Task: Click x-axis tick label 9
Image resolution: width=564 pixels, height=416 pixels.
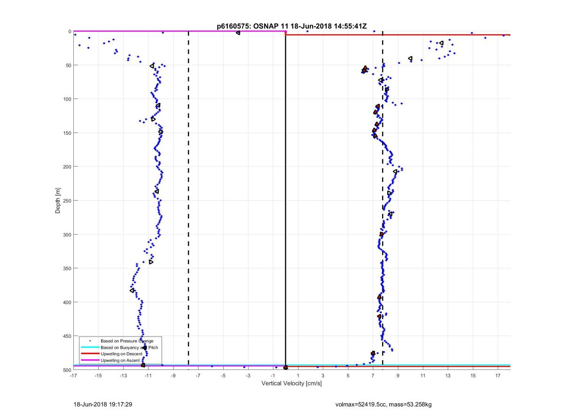Action: (398, 376)
